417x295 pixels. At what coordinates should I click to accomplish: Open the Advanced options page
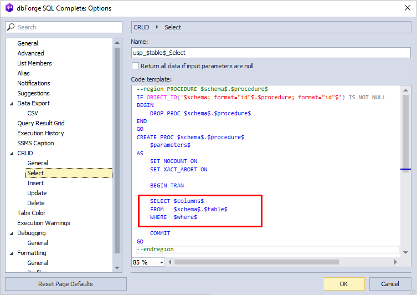pyautogui.click(x=30, y=53)
